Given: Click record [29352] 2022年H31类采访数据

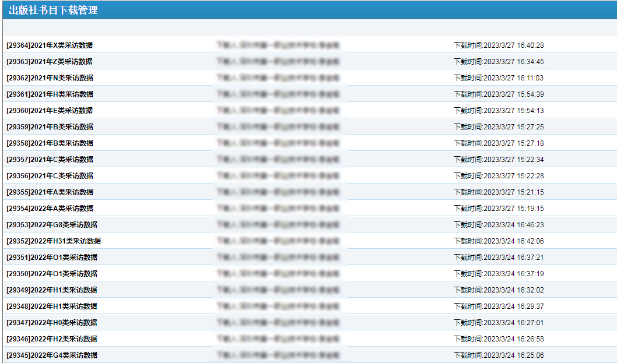Looking at the screenshot, I should (54, 241).
